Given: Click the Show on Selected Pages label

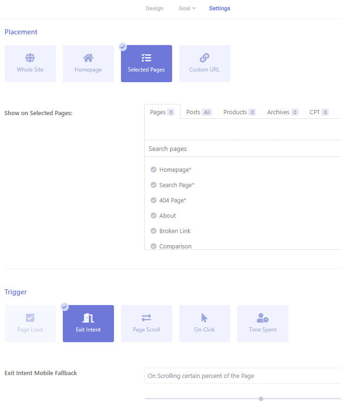Looking at the screenshot, I should [38, 113].
